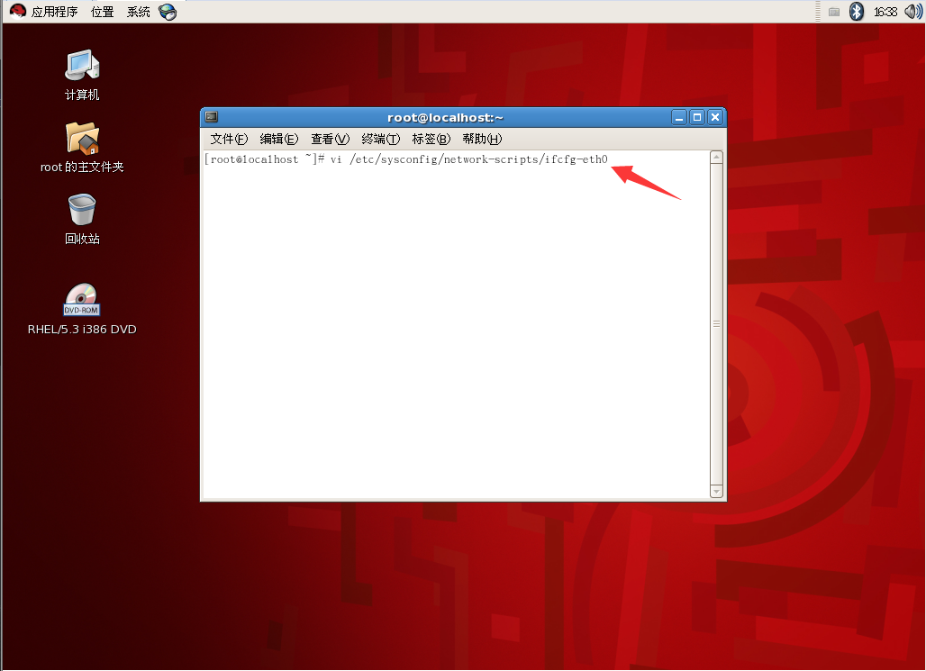This screenshot has height=671, width=926.
Task: Click the Red Hat logo in the panel
Action: coord(18,12)
